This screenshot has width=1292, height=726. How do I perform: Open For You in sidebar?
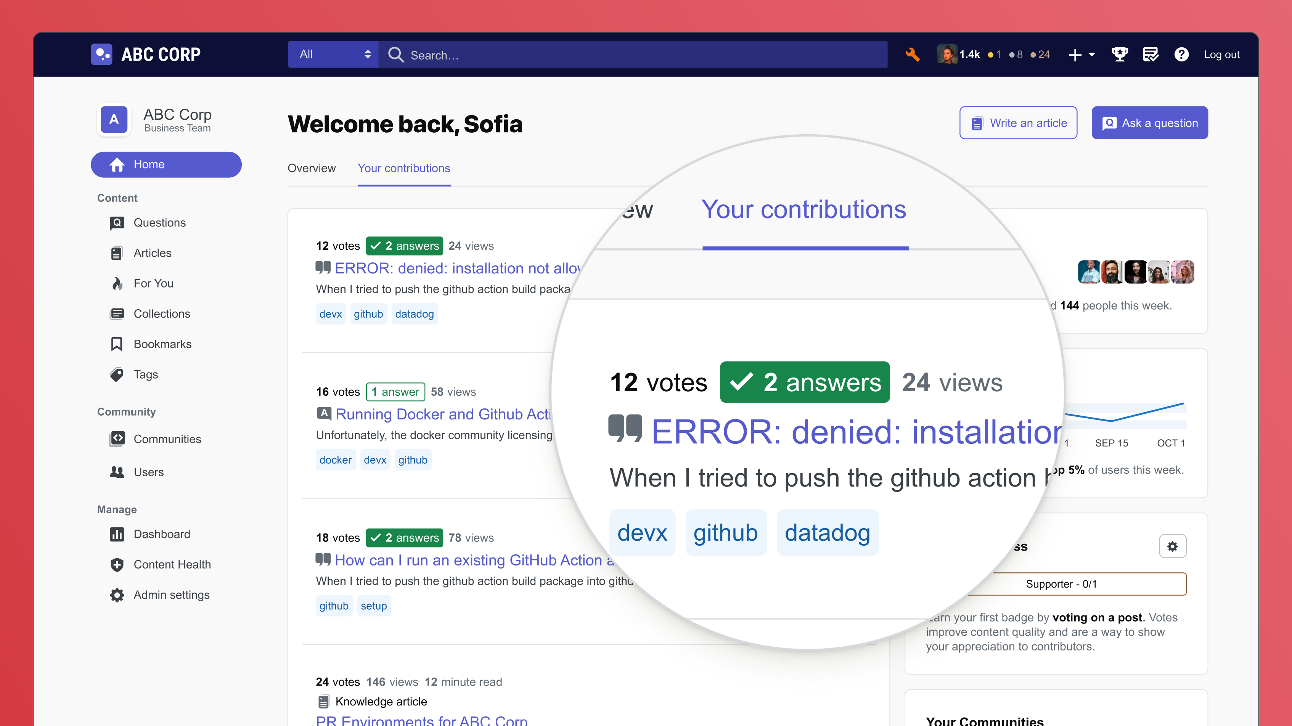pyautogui.click(x=153, y=283)
